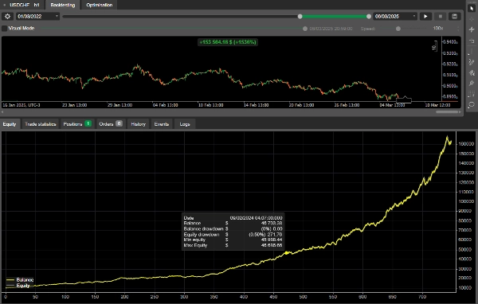Open the Equity tab

coord(10,124)
